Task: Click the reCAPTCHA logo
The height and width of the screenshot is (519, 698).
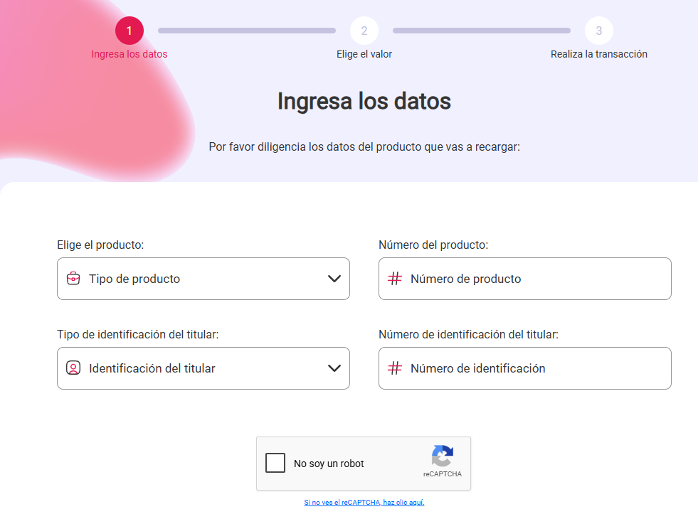Action: (443, 456)
